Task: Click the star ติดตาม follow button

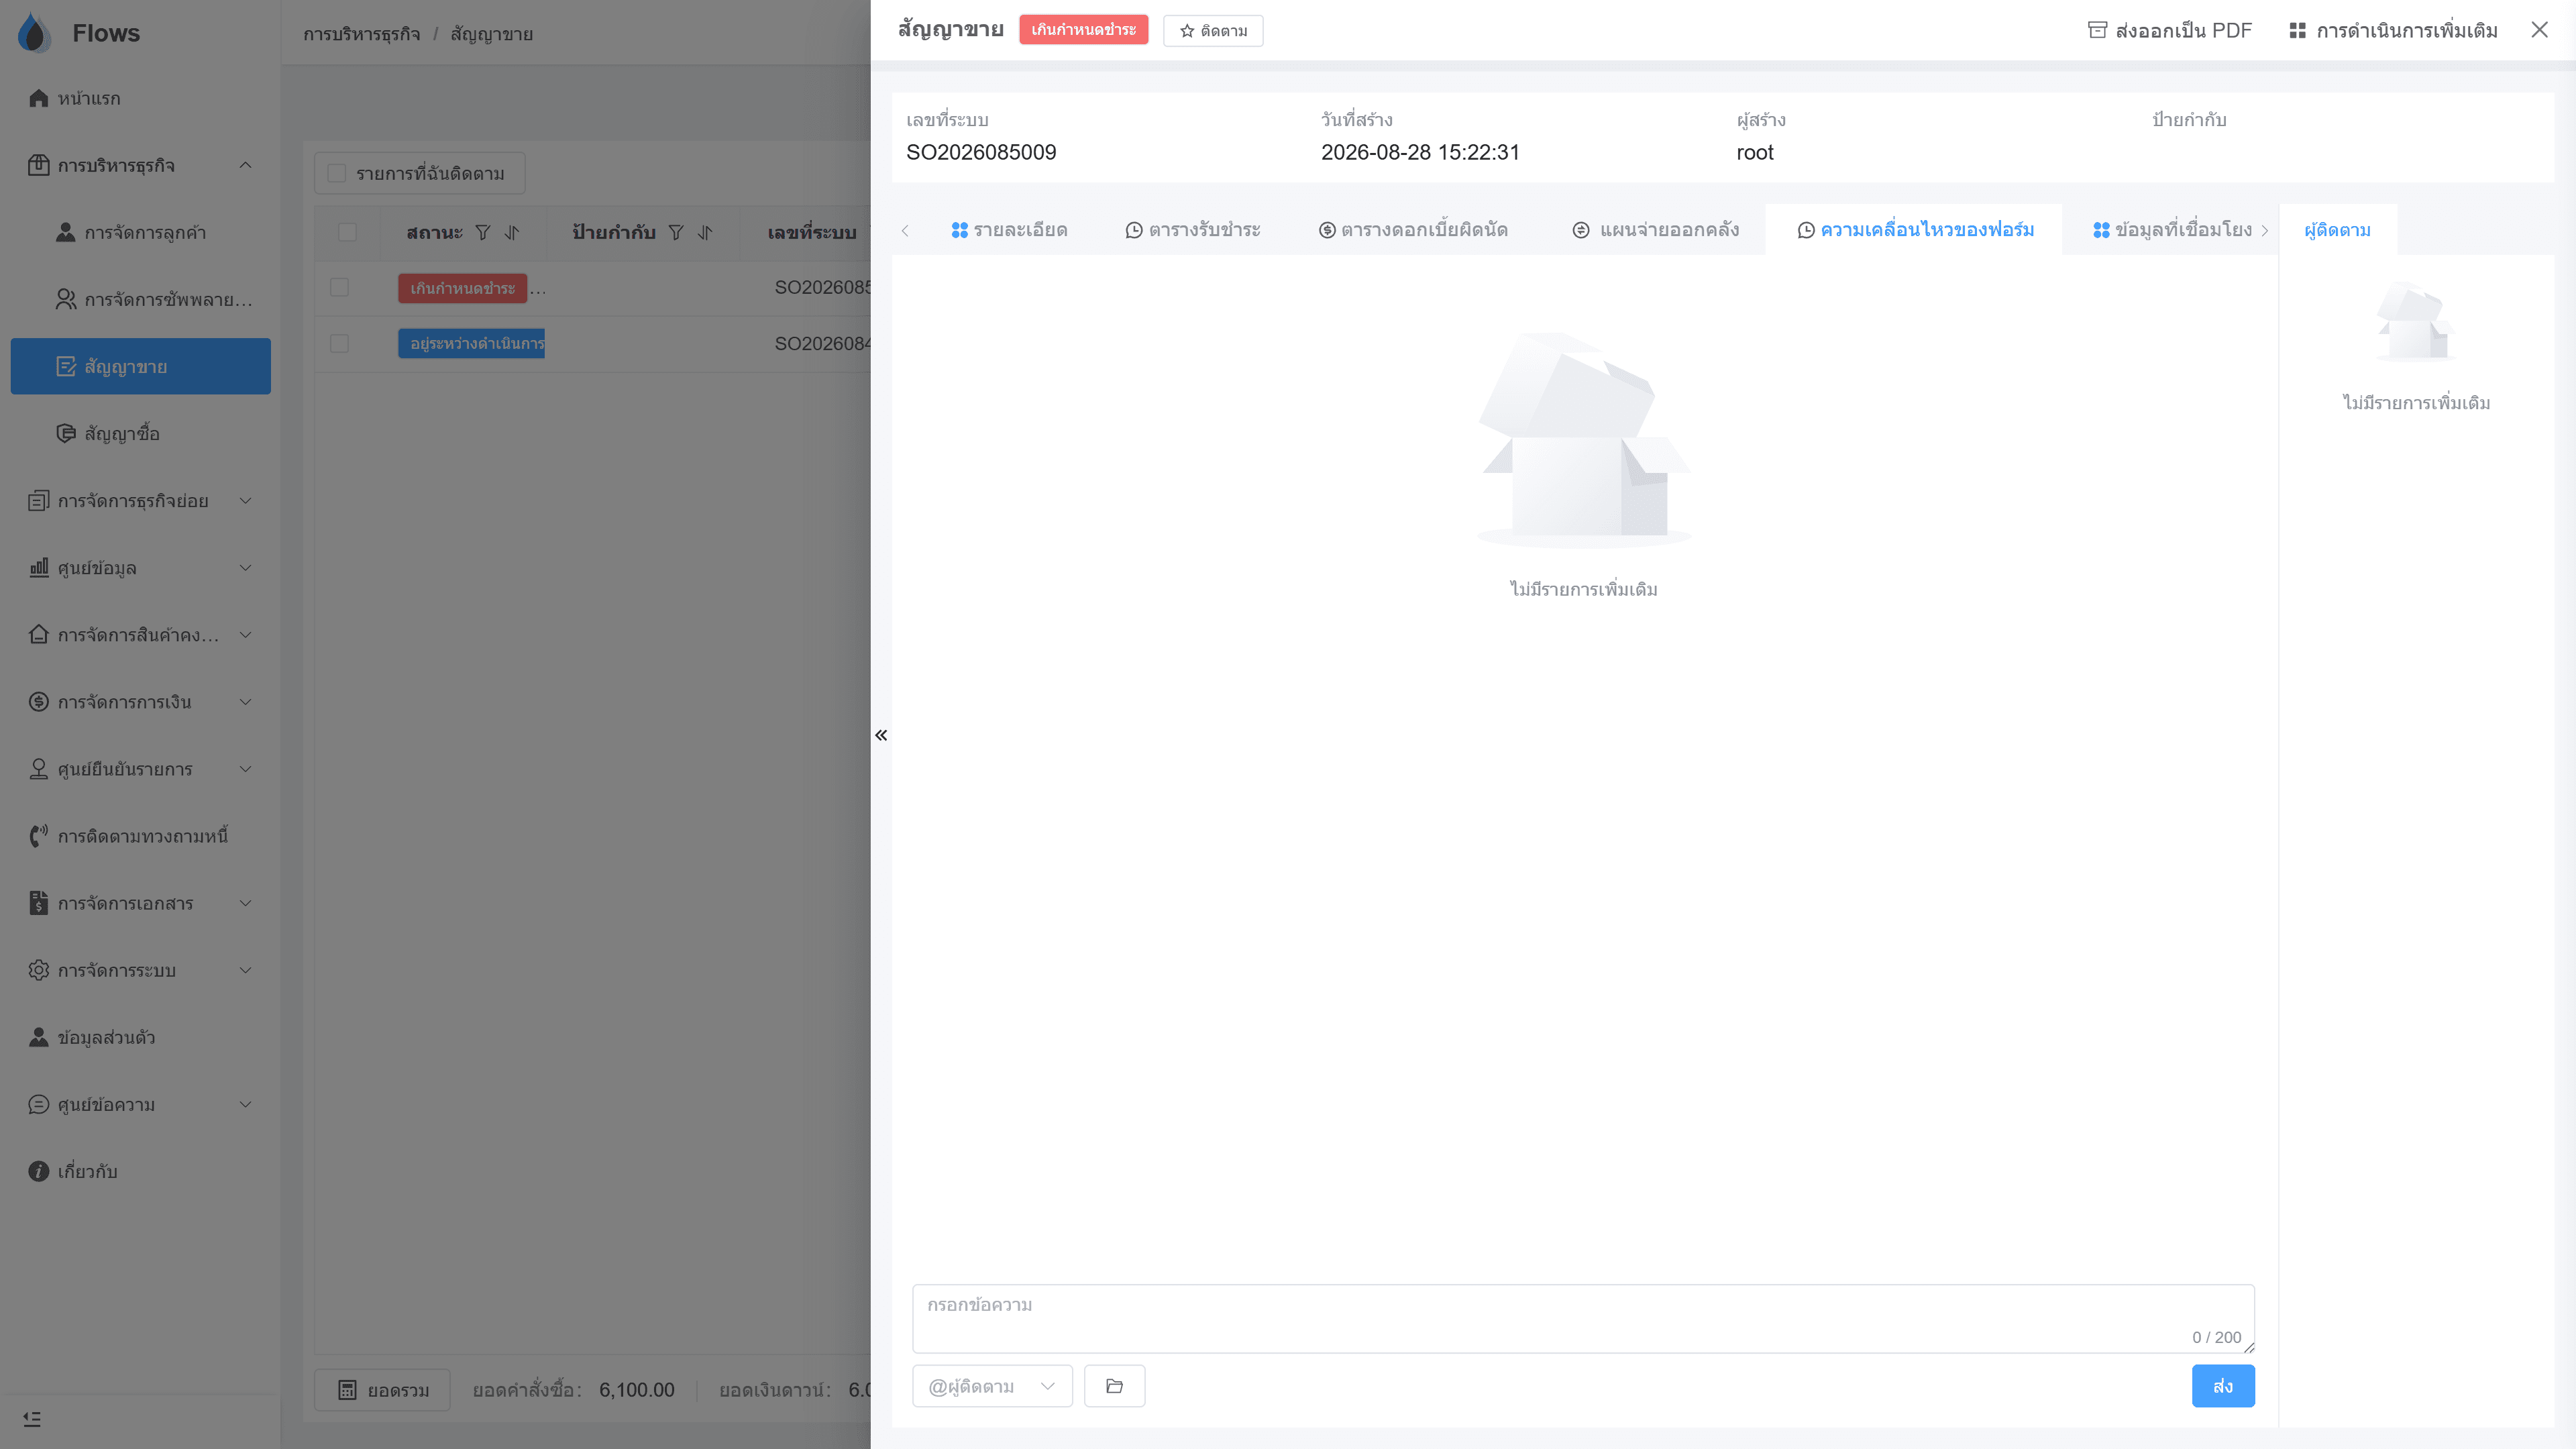Action: (1212, 31)
